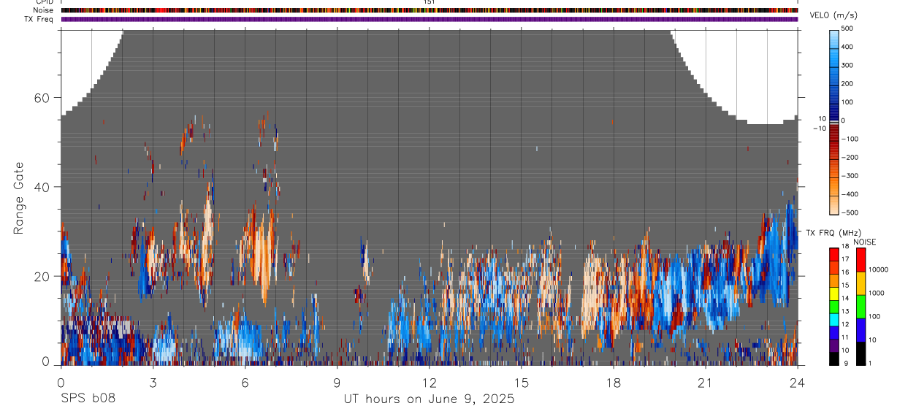Screen dimensions: 897x414
Task: Click the purple TX Freq strip bar
Action: [x=430, y=19]
